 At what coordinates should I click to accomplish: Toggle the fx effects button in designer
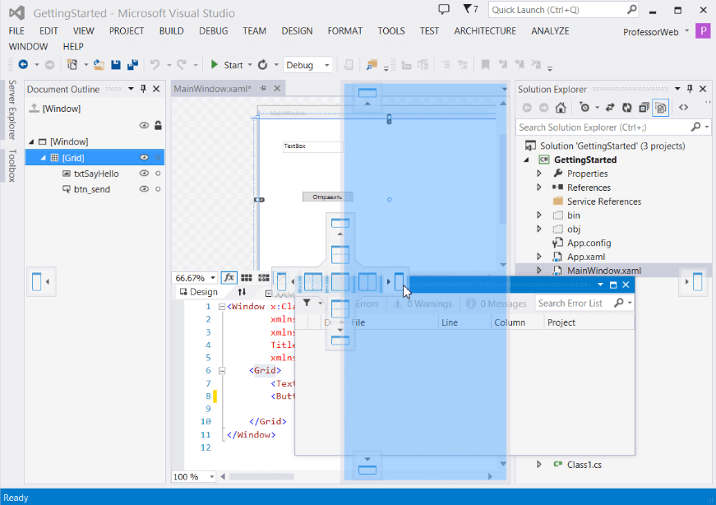(229, 277)
